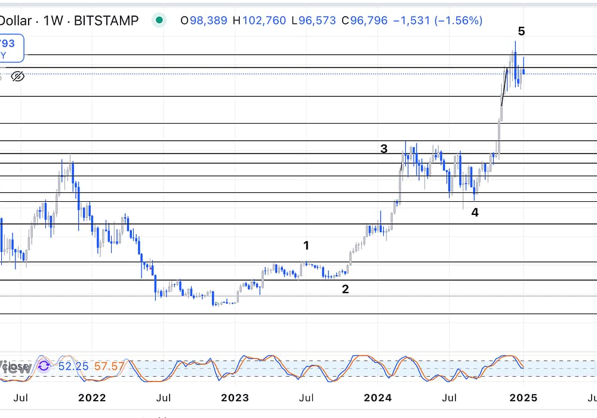
Task: Toggle the crossed-out eye visibility icon
Action: (18, 76)
